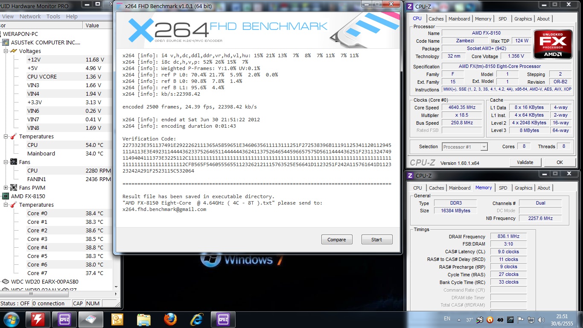
Task: Click the orange circular tray icon
Action: point(490,319)
